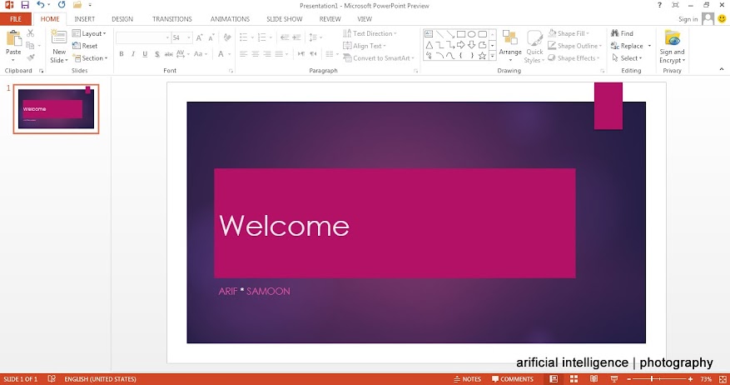
Task: Click the Paste clipboard icon
Action: [13, 38]
